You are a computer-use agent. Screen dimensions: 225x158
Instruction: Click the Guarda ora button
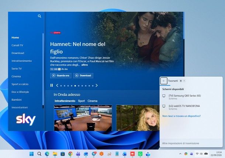[61, 75]
